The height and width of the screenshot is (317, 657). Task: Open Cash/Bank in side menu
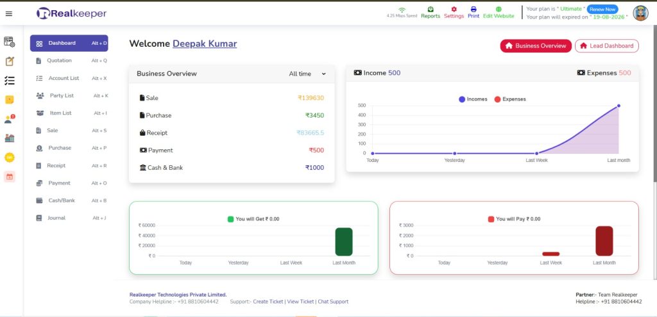69,200
